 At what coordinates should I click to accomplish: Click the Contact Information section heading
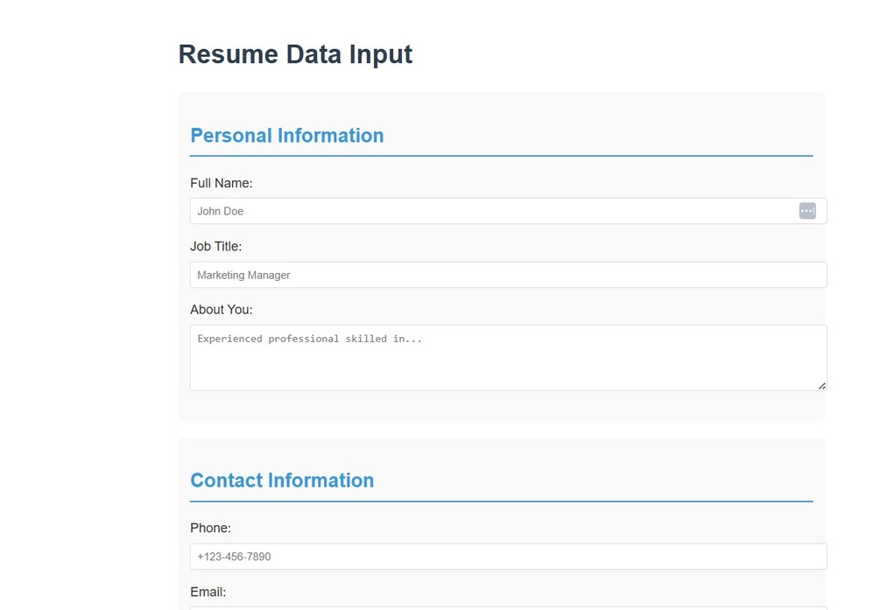pyautogui.click(x=282, y=480)
